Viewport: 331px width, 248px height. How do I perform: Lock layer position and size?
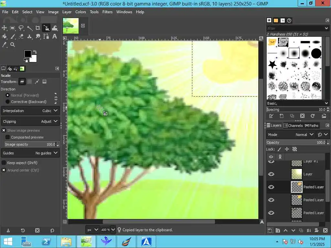coord(287,149)
